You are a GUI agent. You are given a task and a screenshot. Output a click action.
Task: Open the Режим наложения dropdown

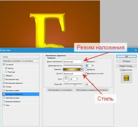(x=73, y=62)
